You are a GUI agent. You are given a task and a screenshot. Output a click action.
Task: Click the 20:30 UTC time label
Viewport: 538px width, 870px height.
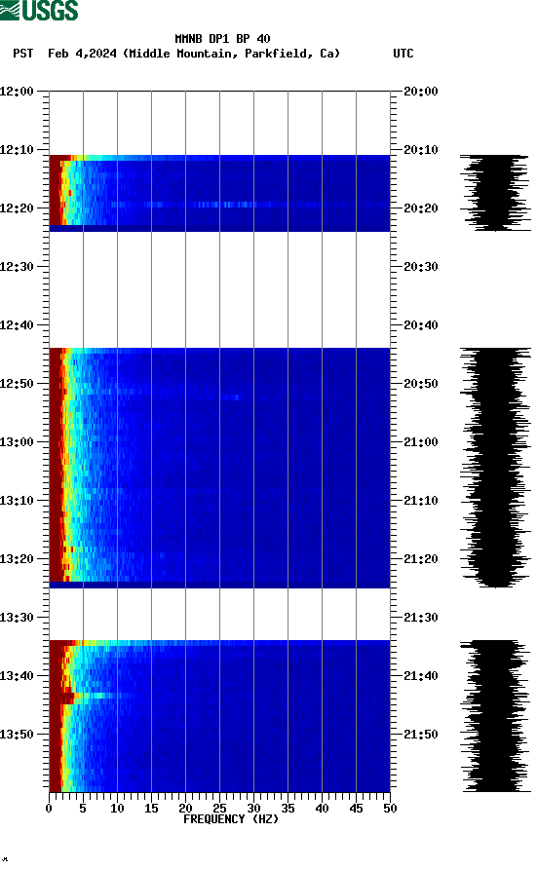point(421,267)
